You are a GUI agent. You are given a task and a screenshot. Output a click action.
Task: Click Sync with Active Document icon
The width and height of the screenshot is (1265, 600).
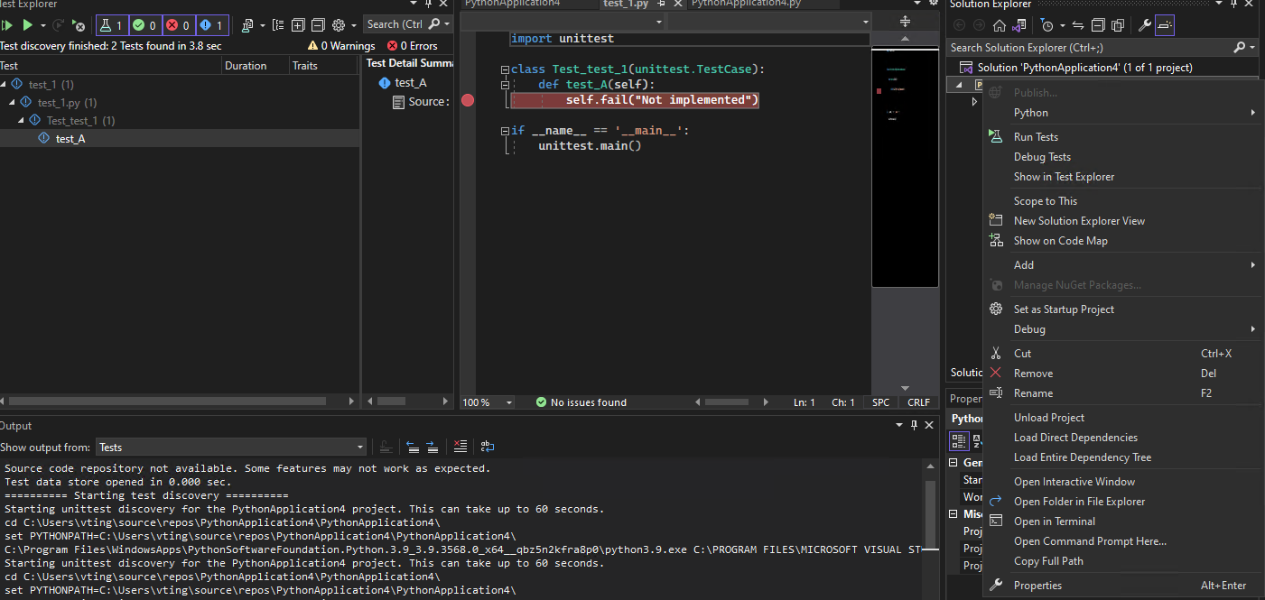tap(1079, 25)
